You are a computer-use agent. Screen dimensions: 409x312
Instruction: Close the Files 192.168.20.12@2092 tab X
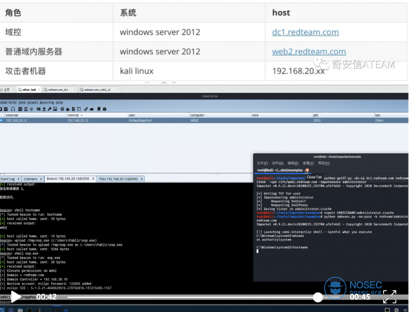142,179
